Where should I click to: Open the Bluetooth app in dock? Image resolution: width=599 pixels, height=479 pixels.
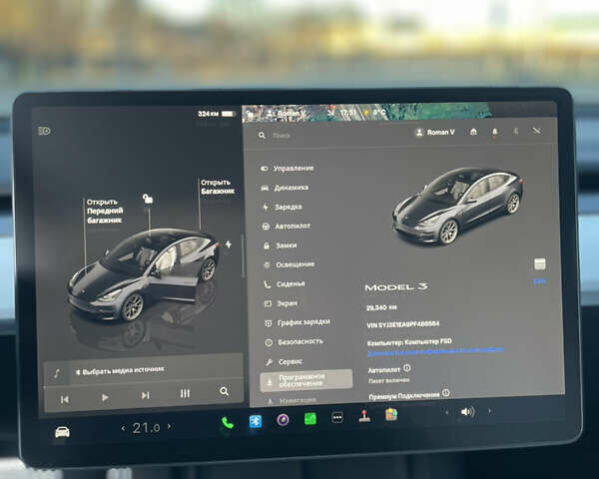tap(256, 421)
